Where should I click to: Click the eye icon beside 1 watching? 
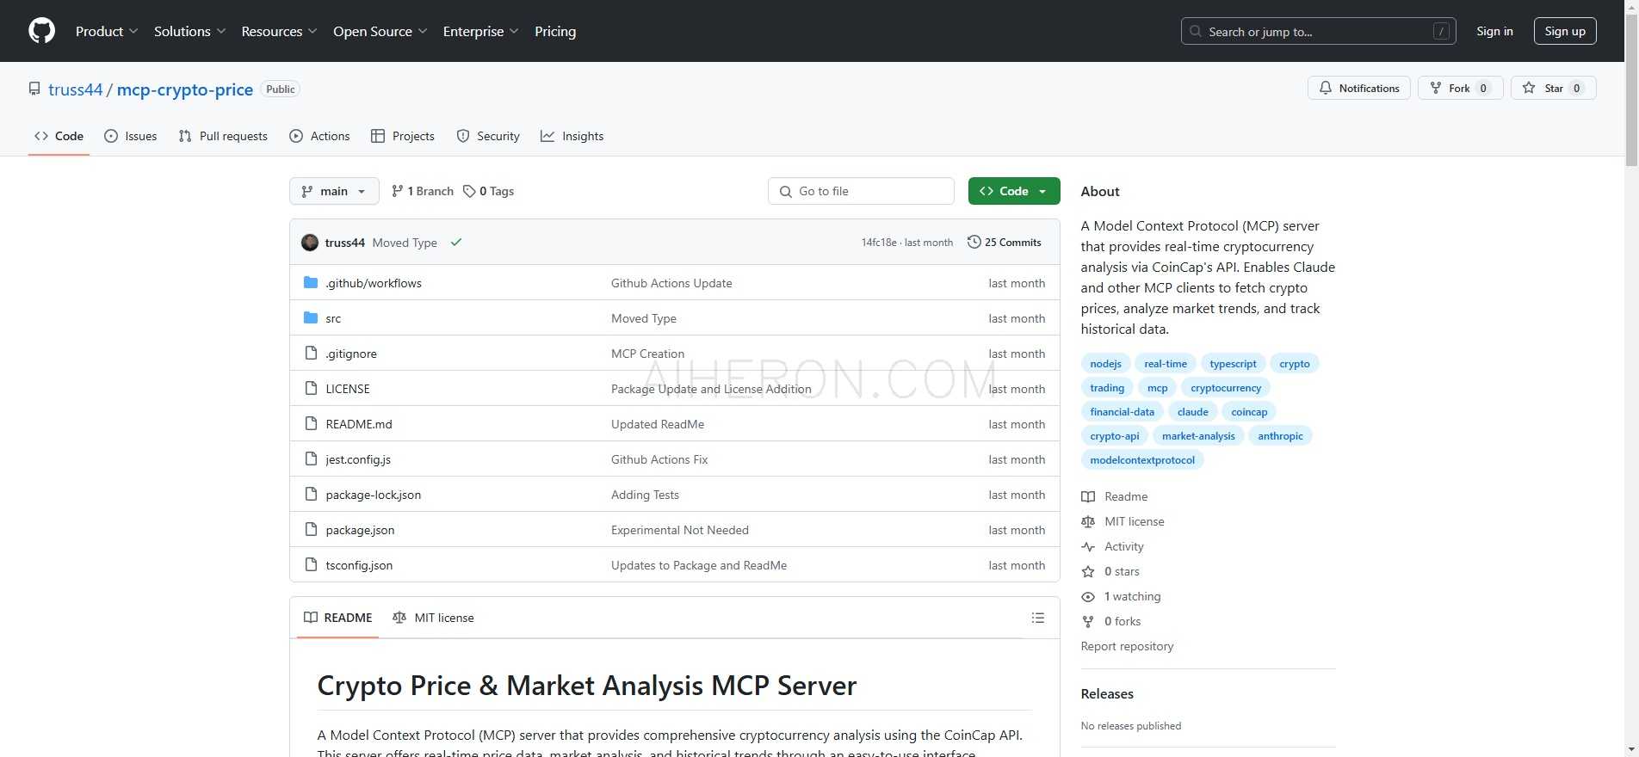pyautogui.click(x=1088, y=597)
